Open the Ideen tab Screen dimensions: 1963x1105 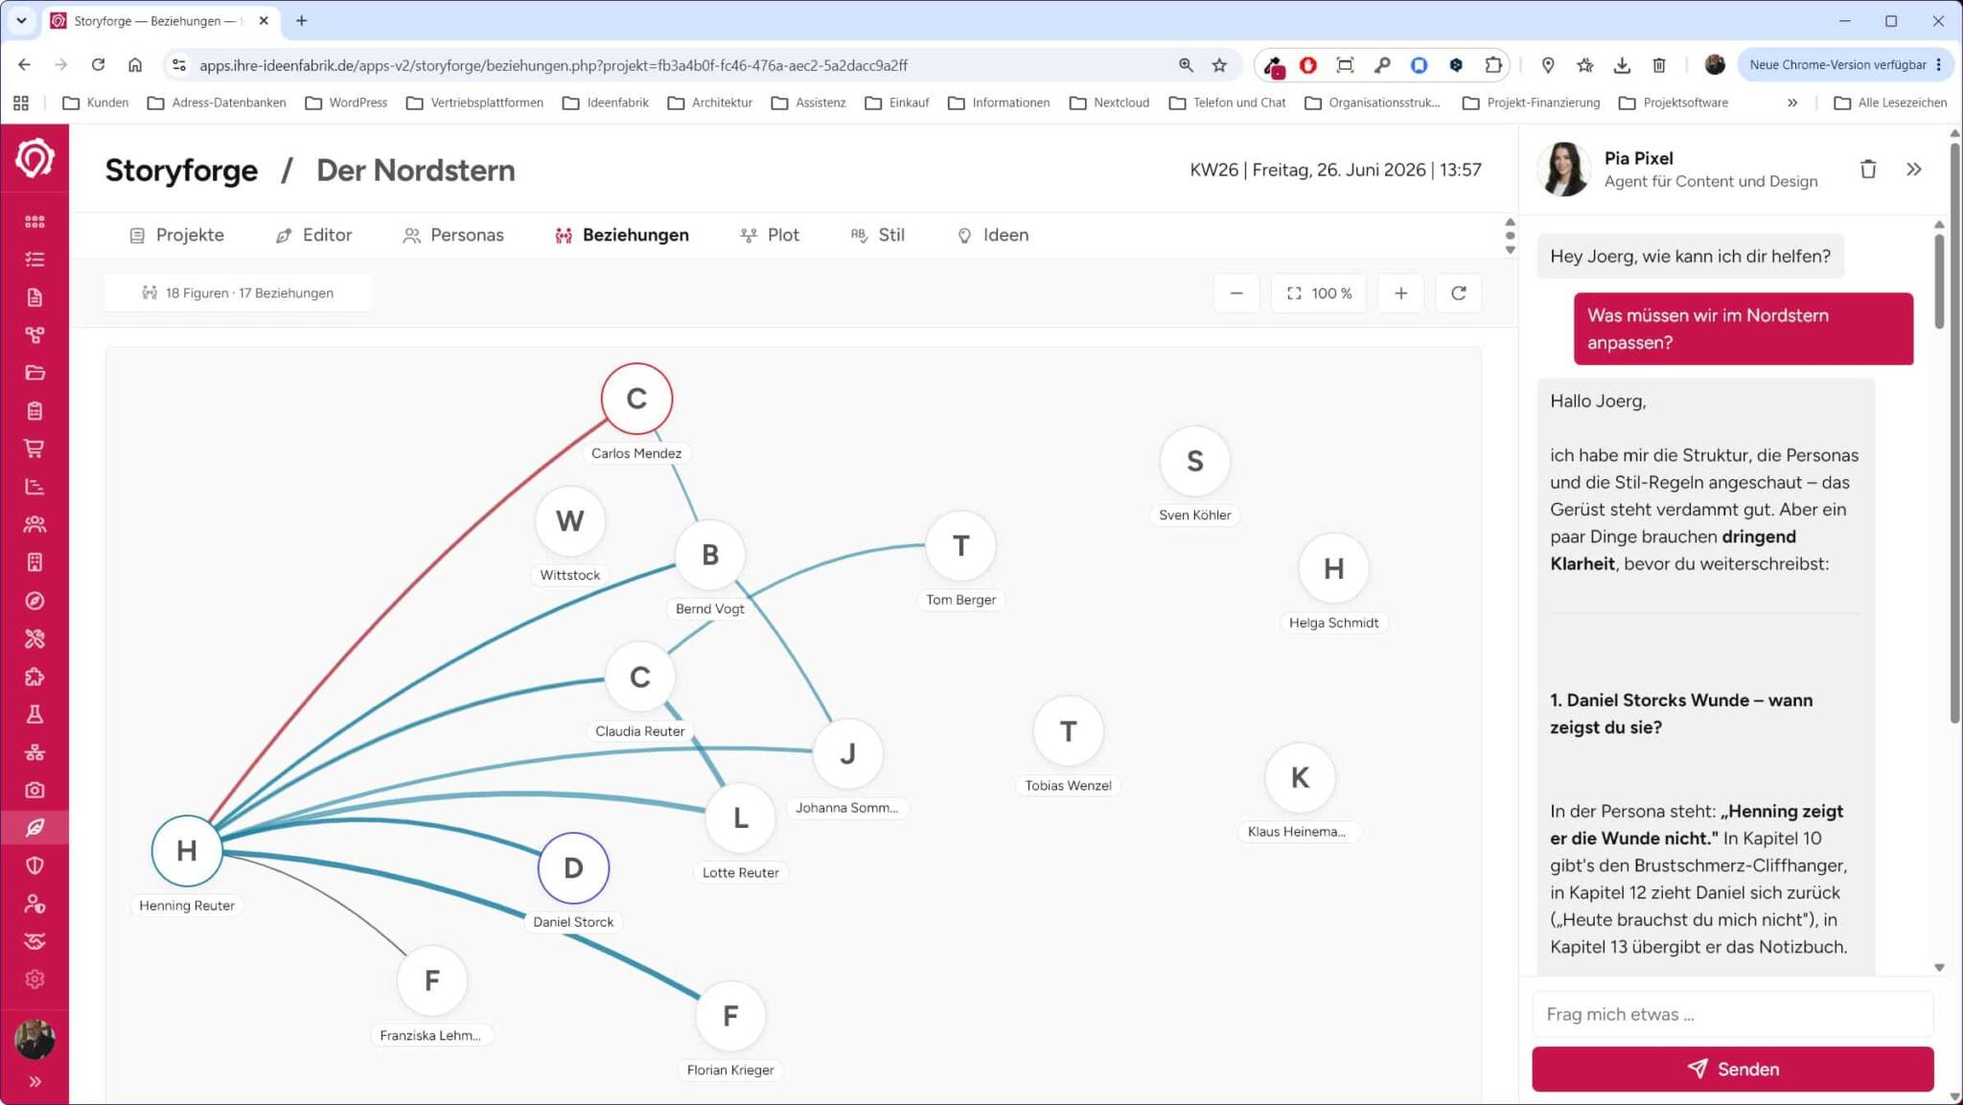[x=992, y=235]
